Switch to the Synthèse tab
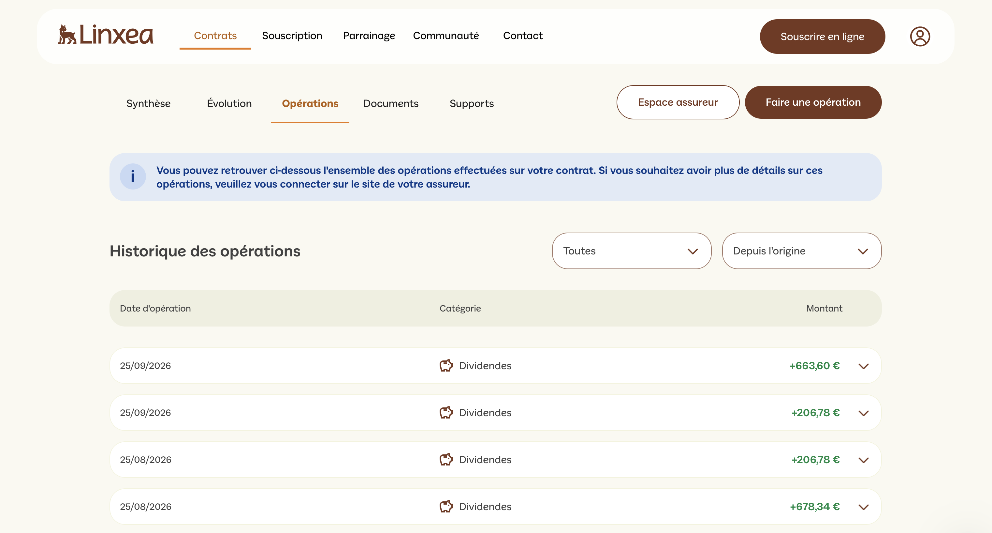This screenshot has height=533, width=992. coord(148,104)
